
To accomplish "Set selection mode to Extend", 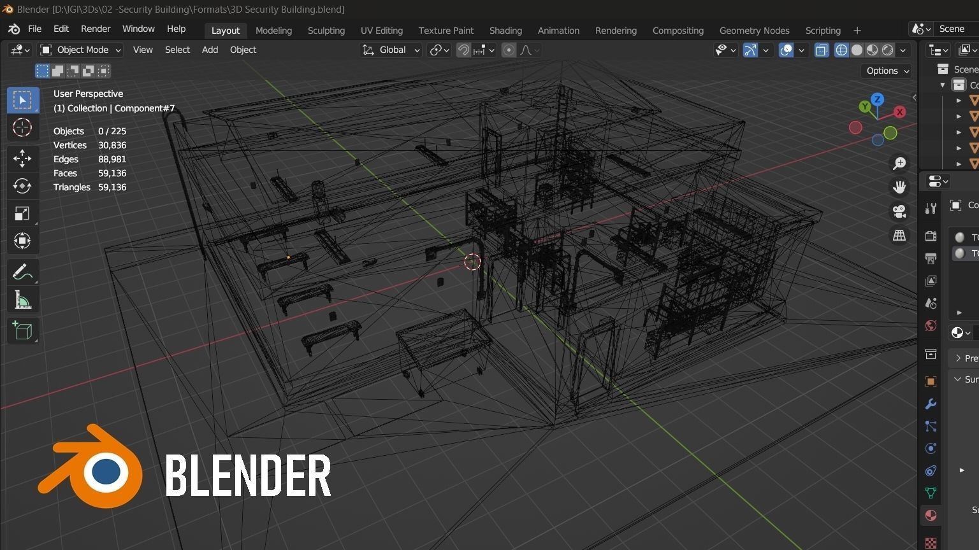I will [57, 71].
